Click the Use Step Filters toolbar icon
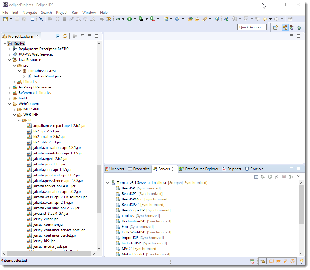310x270 pixels. pos(109,19)
